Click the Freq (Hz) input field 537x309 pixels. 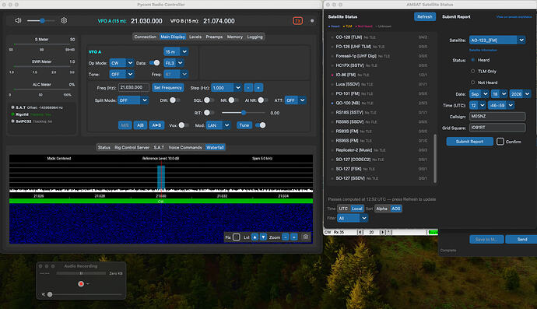pyautogui.click(x=134, y=88)
